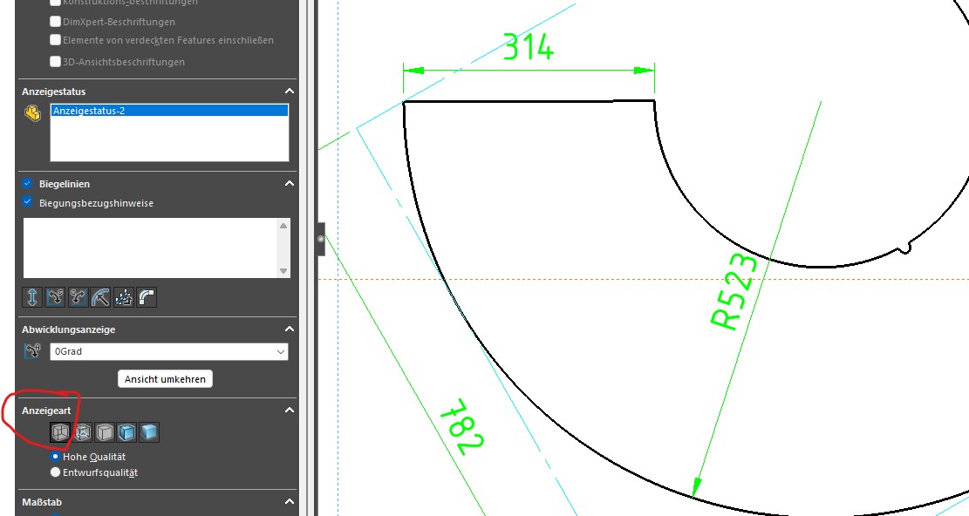969x516 pixels.
Task: Insert supplementary angle icon marked S
Action: [55, 297]
